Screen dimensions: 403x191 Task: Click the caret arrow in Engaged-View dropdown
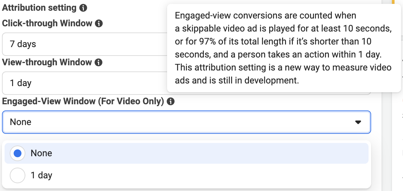point(358,122)
